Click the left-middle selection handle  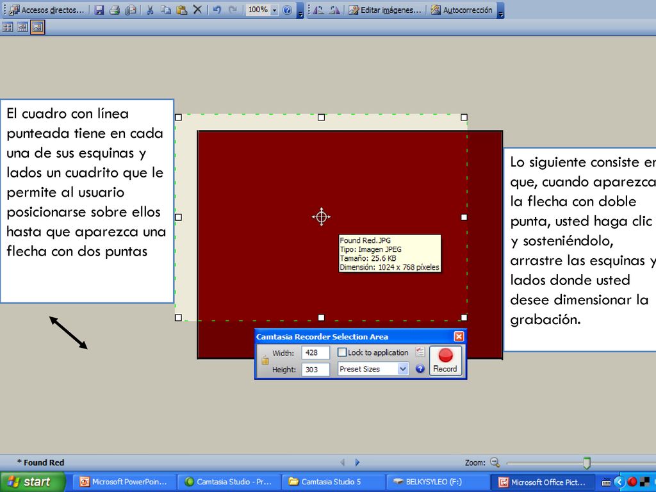pyautogui.click(x=178, y=217)
